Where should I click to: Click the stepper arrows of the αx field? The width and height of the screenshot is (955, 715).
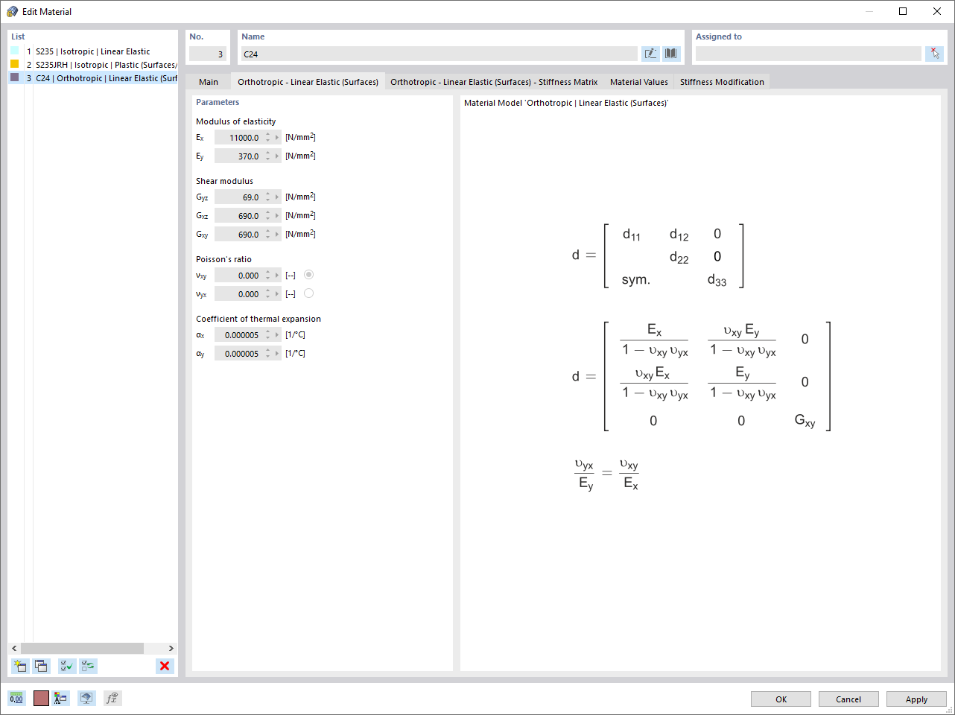268,335
